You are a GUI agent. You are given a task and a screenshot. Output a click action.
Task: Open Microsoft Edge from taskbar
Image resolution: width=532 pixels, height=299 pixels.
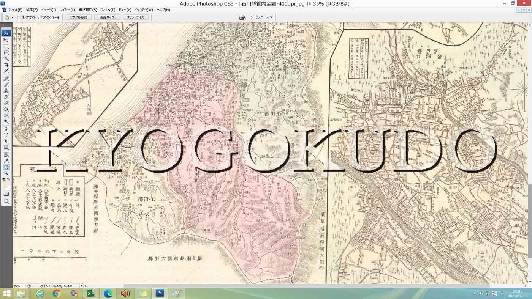(108, 293)
